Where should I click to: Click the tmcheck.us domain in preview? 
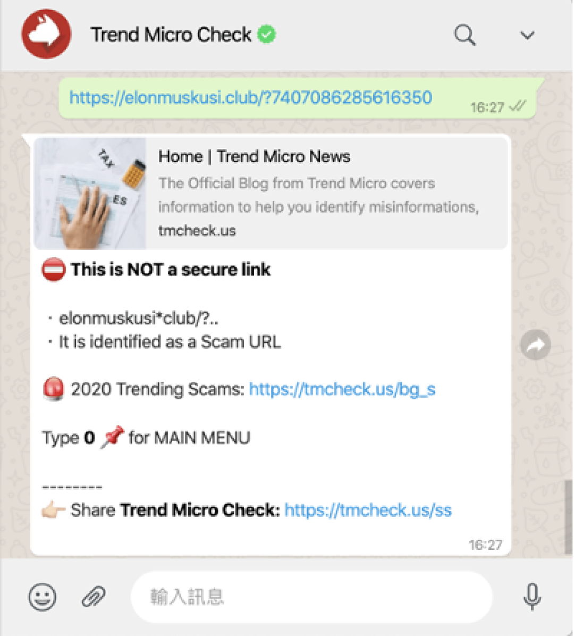197,230
